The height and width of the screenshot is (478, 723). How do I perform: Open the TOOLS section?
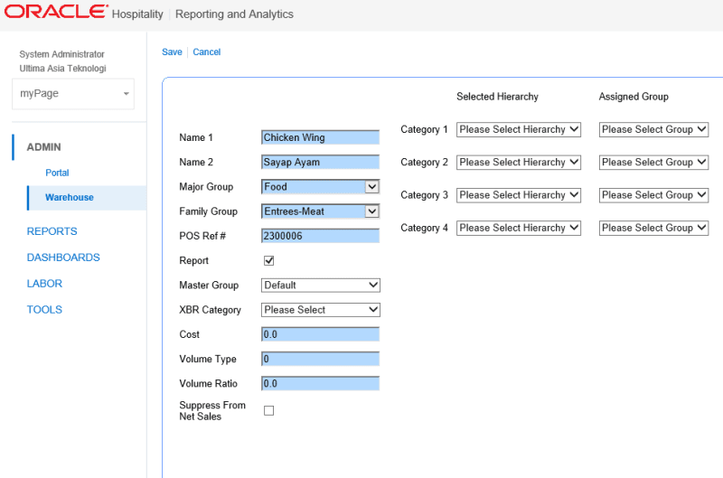pos(44,310)
